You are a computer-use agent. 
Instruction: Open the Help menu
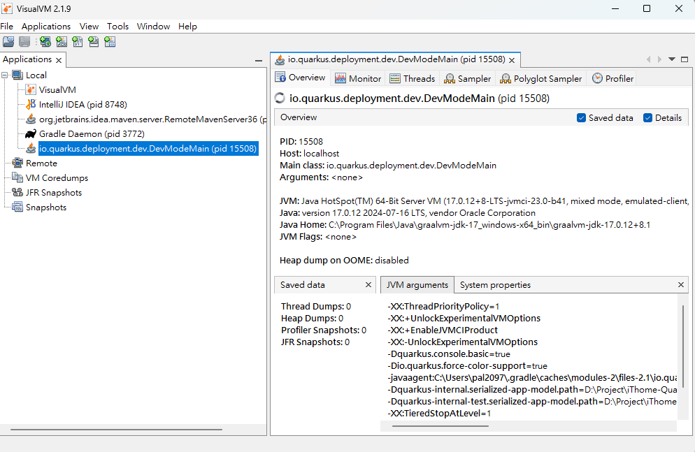click(x=187, y=26)
